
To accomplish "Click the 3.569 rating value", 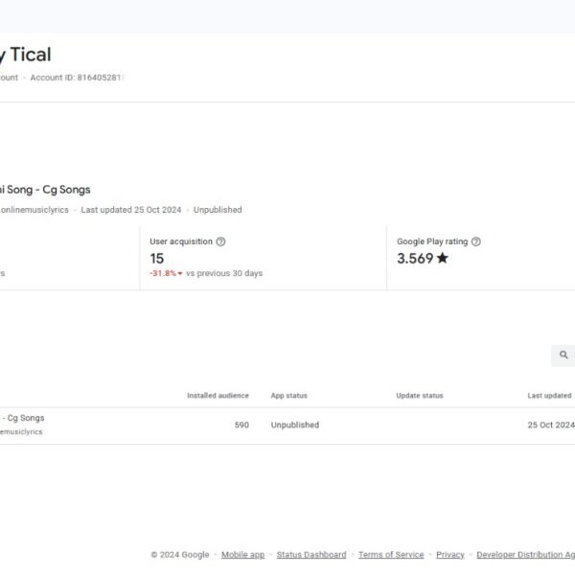I will click(415, 258).
